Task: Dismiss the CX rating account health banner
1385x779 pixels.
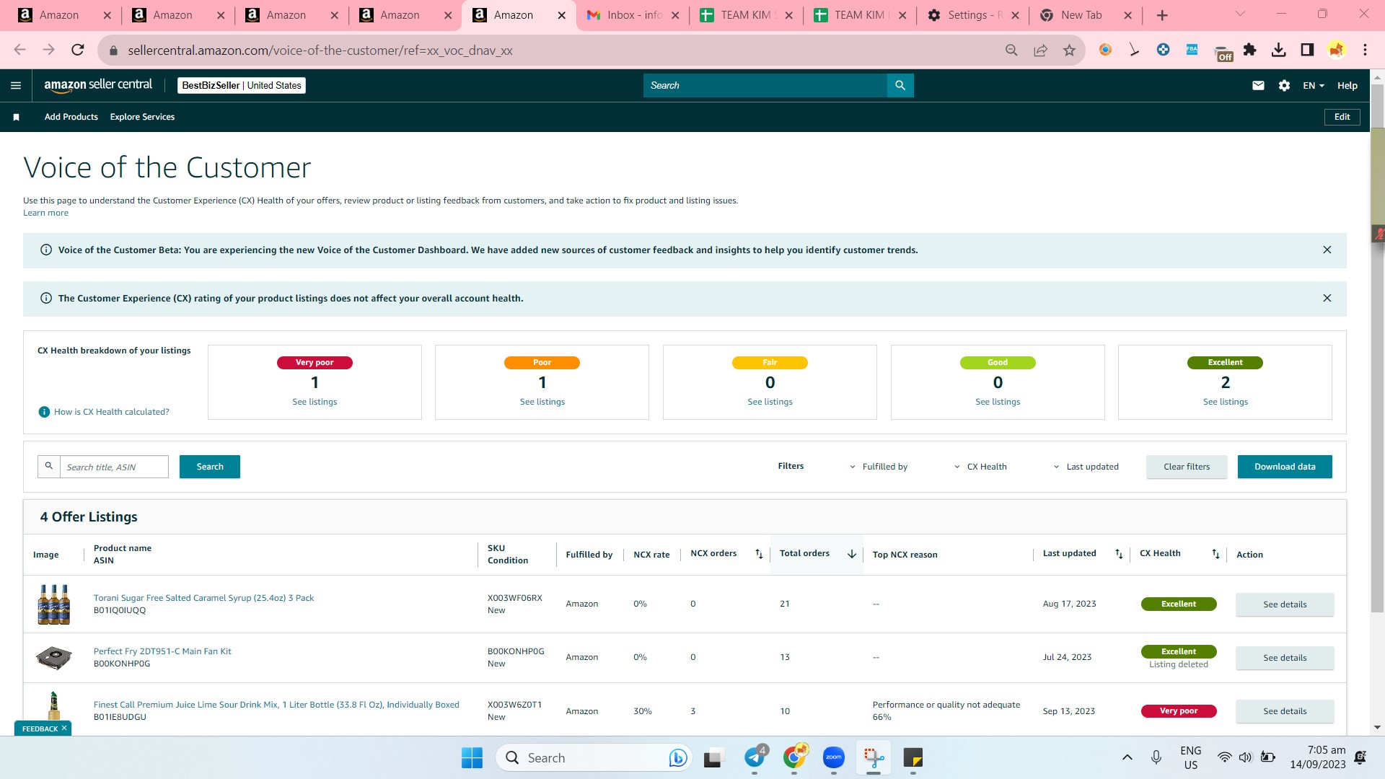Action: [x=1327, y=298]
